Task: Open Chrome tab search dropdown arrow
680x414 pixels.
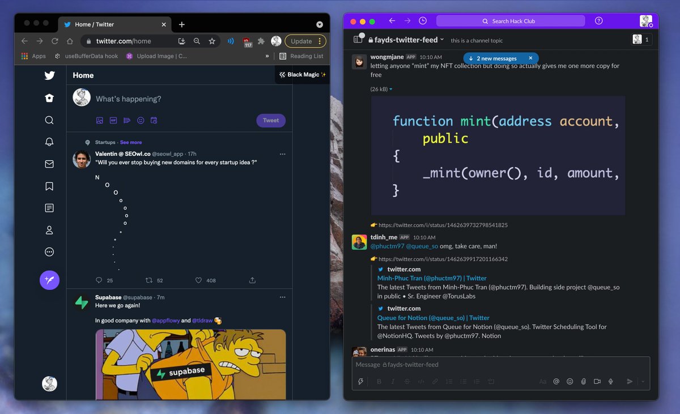Action: (x=320, y=24)
